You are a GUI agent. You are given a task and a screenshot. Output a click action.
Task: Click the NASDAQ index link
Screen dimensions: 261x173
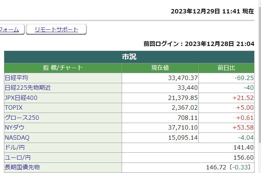[x=17, y=138]
